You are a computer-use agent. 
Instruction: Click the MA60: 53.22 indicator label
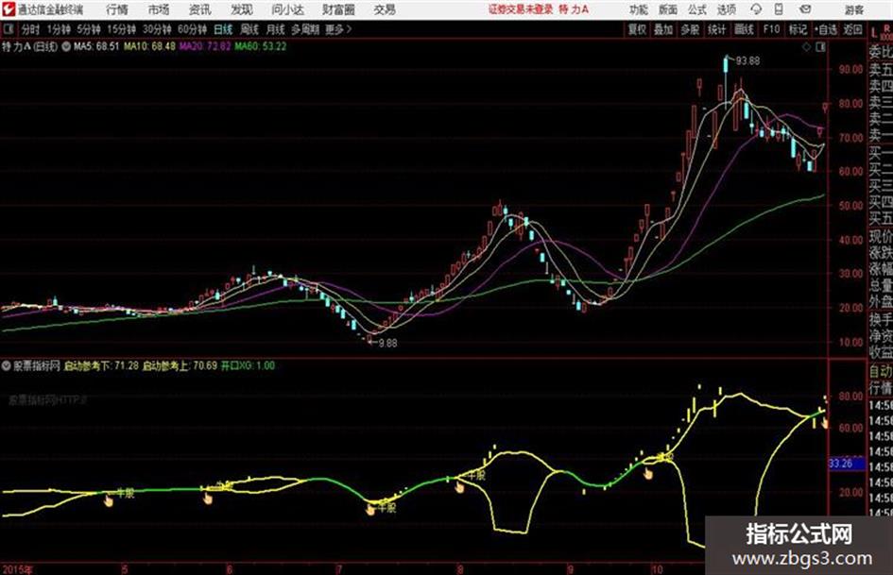click(260, 46)
